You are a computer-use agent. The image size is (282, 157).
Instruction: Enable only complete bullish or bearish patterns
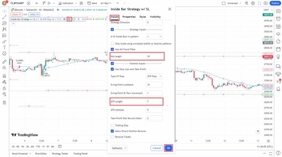112,44
